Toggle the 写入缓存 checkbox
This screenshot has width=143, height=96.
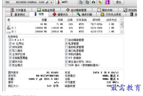click(x=10, y=50)
